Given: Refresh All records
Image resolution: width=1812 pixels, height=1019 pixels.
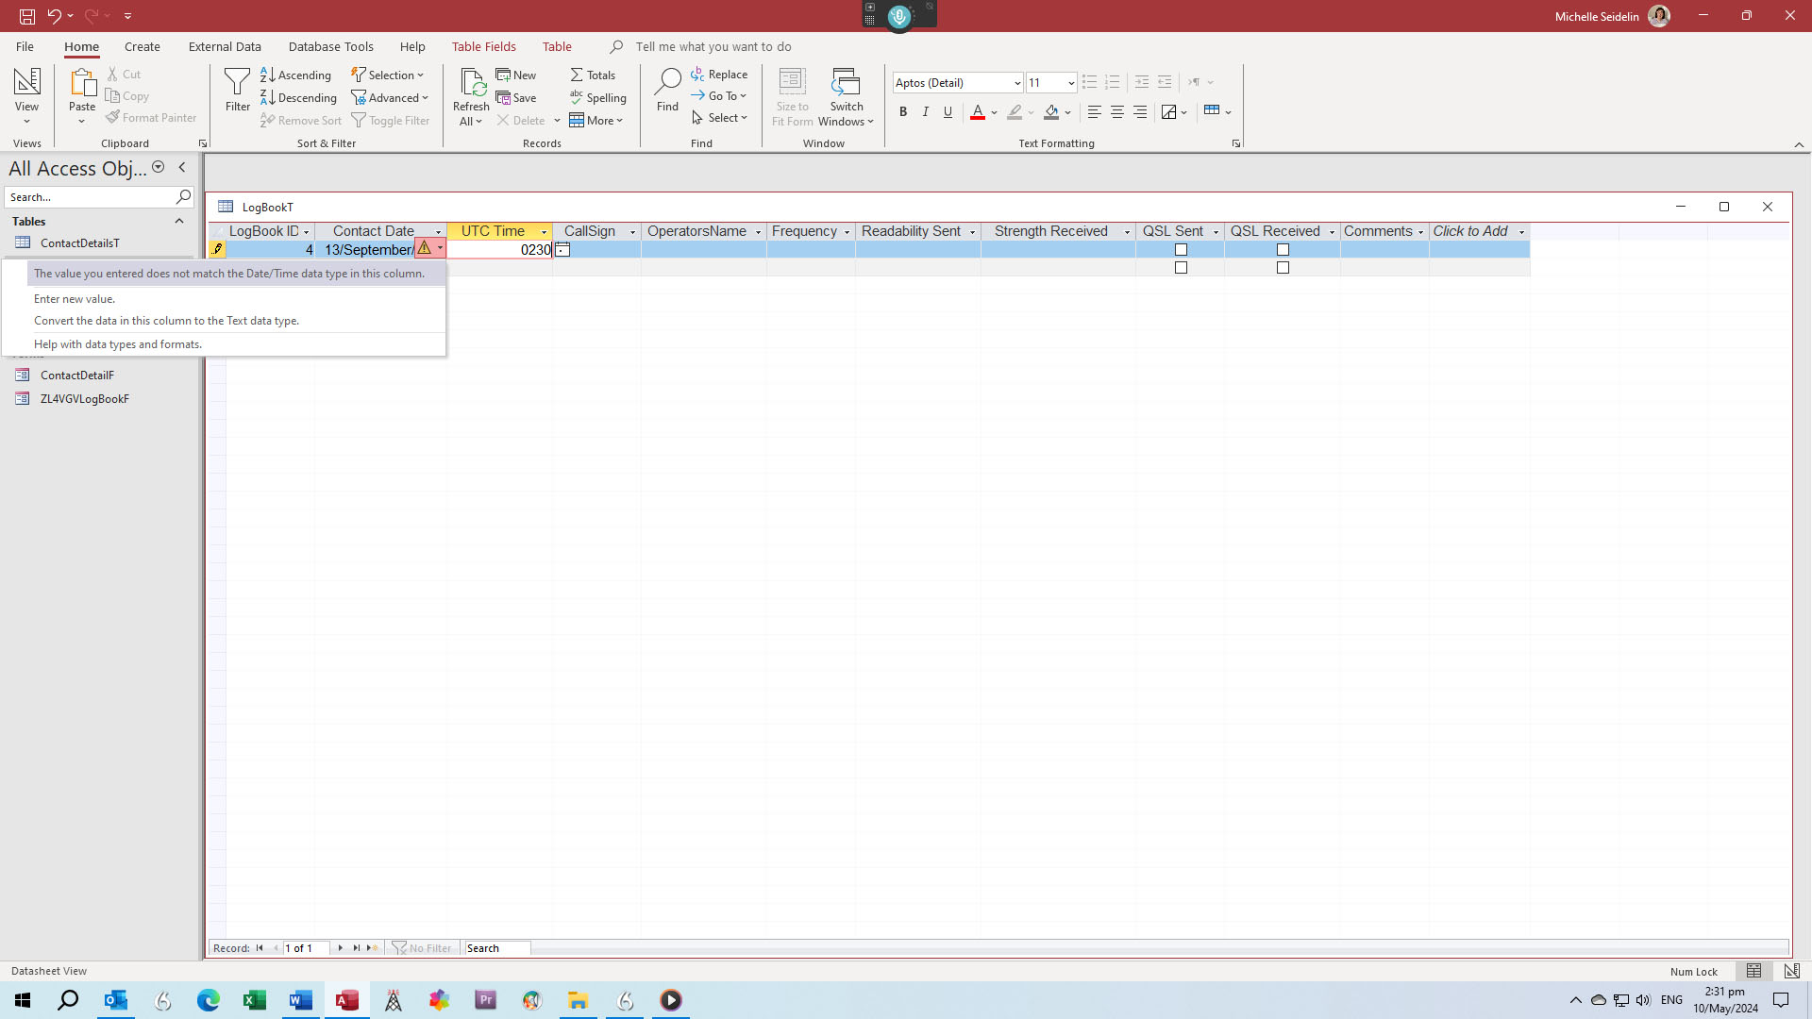Looking at the screenshot, I should point(471,94).
